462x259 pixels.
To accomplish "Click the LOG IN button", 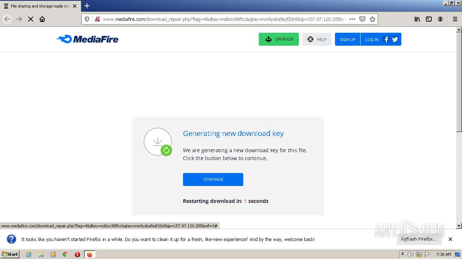I will click(x=371, y=39).
